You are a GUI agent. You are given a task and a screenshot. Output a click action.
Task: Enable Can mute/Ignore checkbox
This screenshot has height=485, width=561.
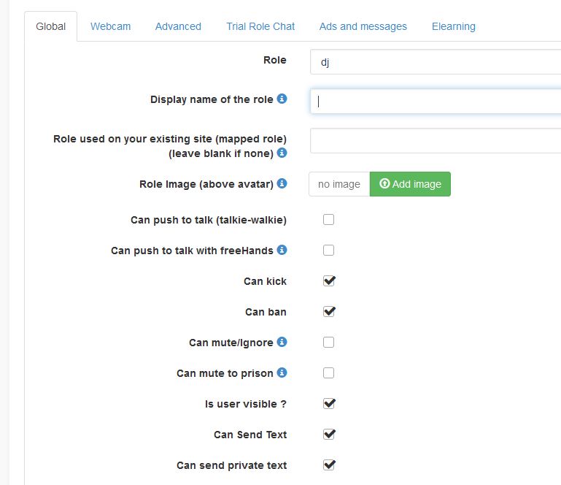[x=328, y=342]
